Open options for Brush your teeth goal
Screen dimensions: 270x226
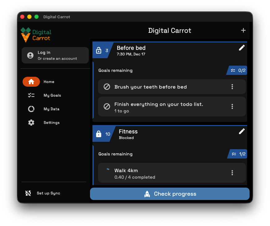pyautogui.click(x=232, y=87)
